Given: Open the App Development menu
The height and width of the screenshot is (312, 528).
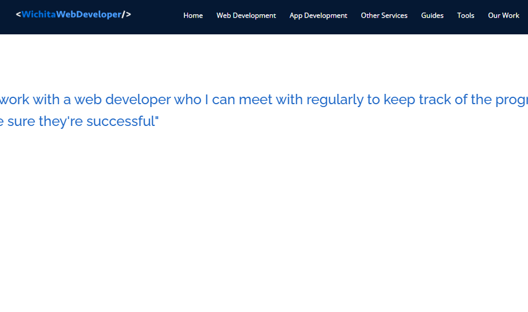Looking at the screenshot, I should [x=318, y=15].
